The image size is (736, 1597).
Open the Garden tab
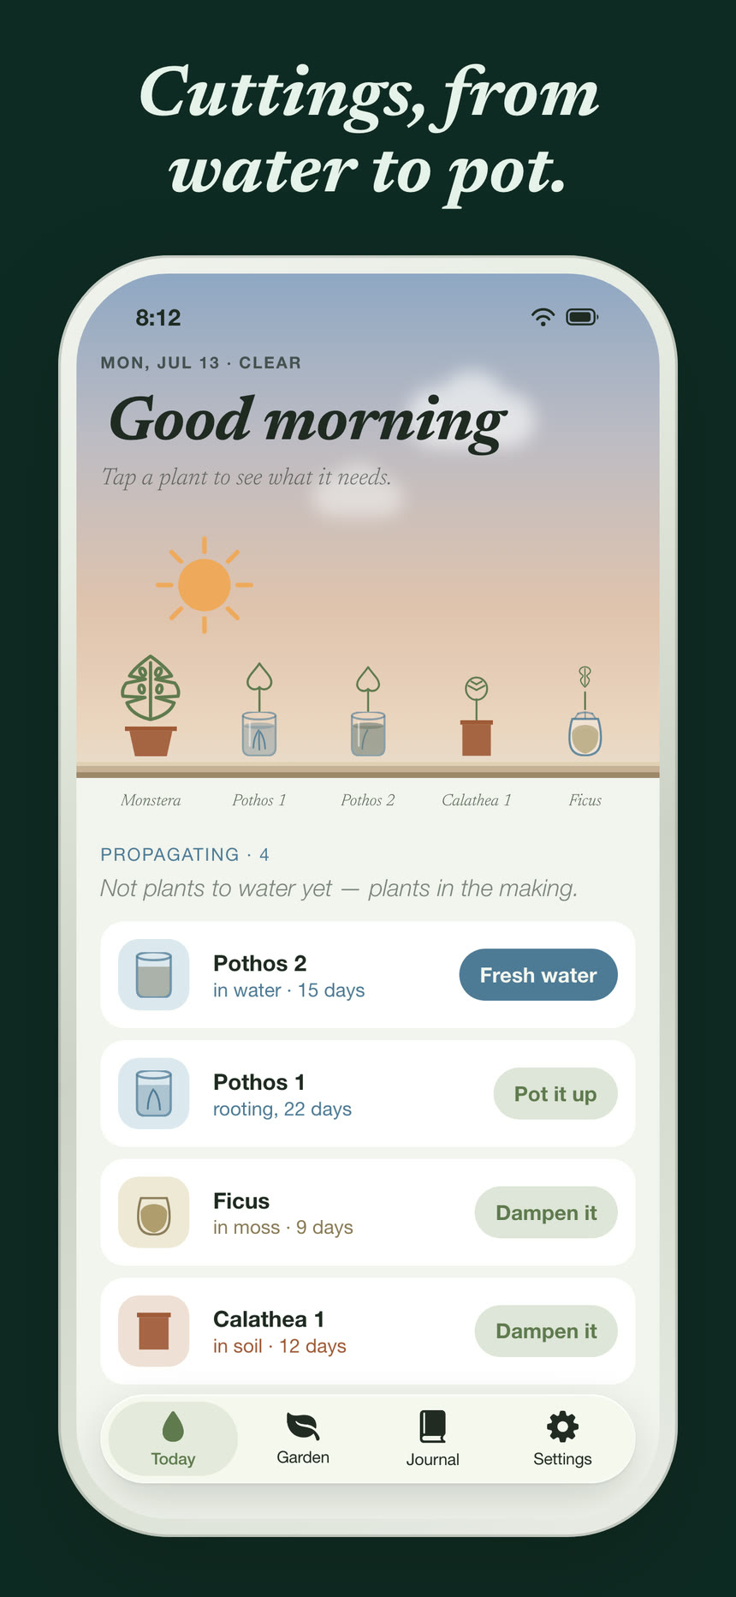pyautogui.click(x=303, y=1439)
